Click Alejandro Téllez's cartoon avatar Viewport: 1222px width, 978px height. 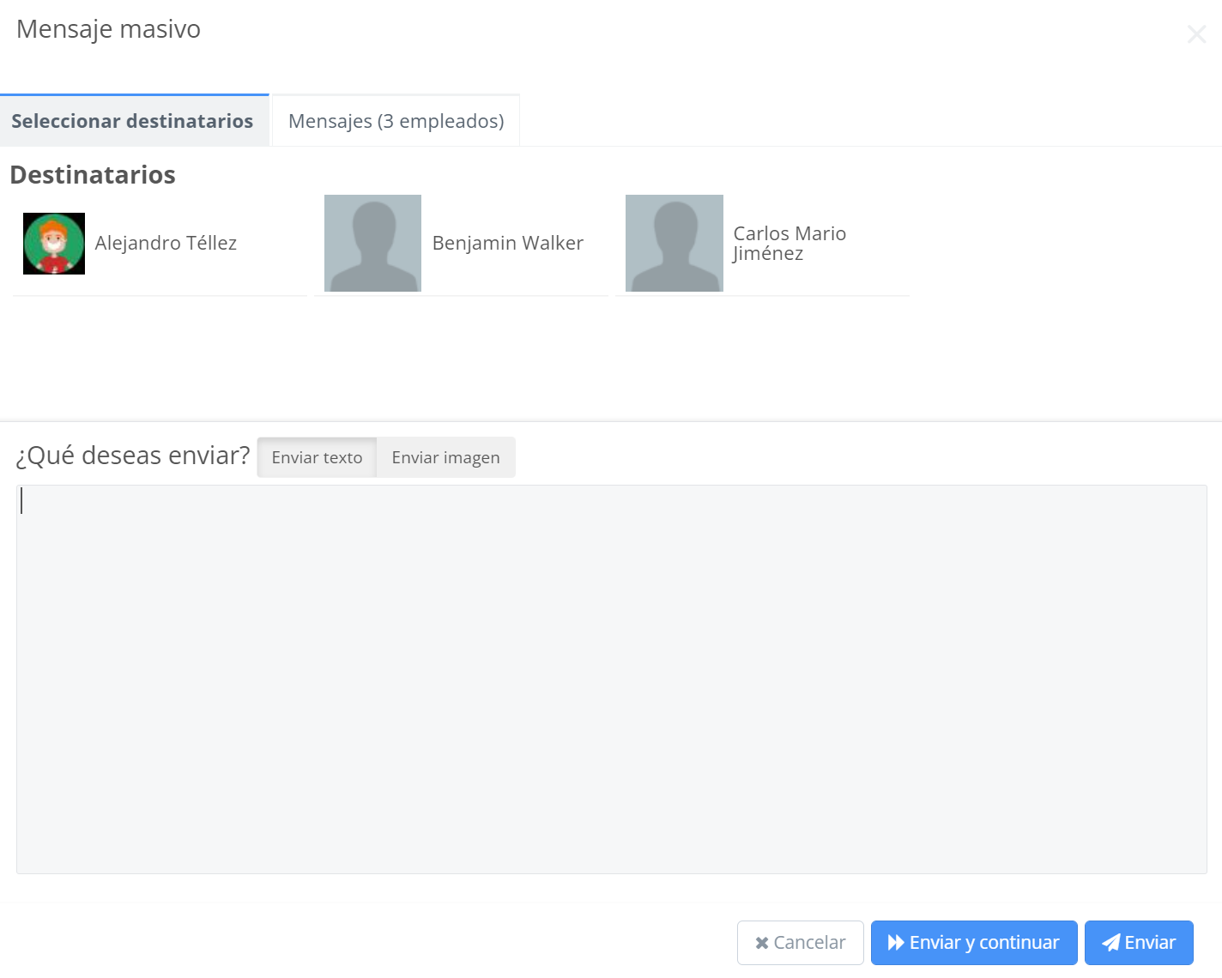(x=54, y=244)
